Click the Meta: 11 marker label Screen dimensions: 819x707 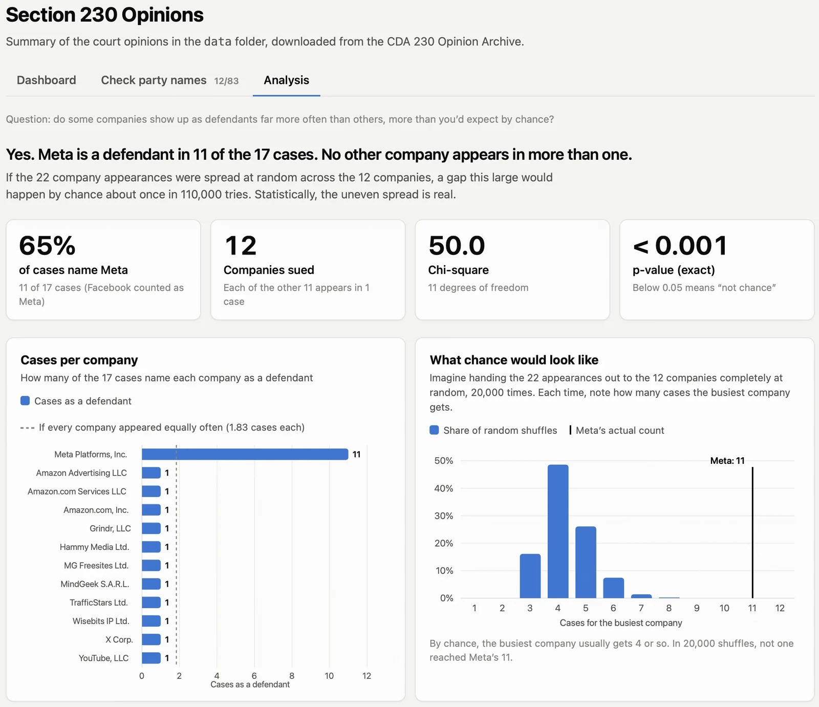point(727,461)
